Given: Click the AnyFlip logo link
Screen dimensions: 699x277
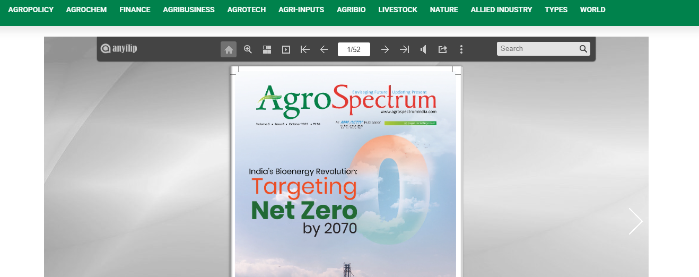Looking at the screenshot, I should pos(119,49).
